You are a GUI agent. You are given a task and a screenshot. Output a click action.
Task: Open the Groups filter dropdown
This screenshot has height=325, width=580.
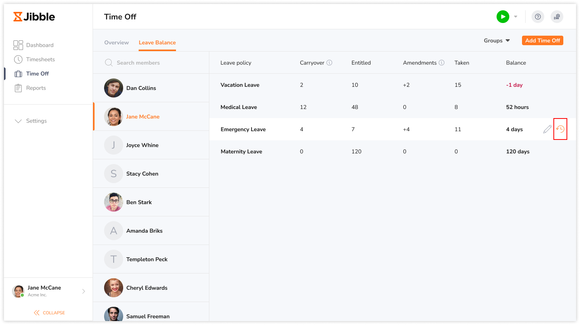coord(497,40)
